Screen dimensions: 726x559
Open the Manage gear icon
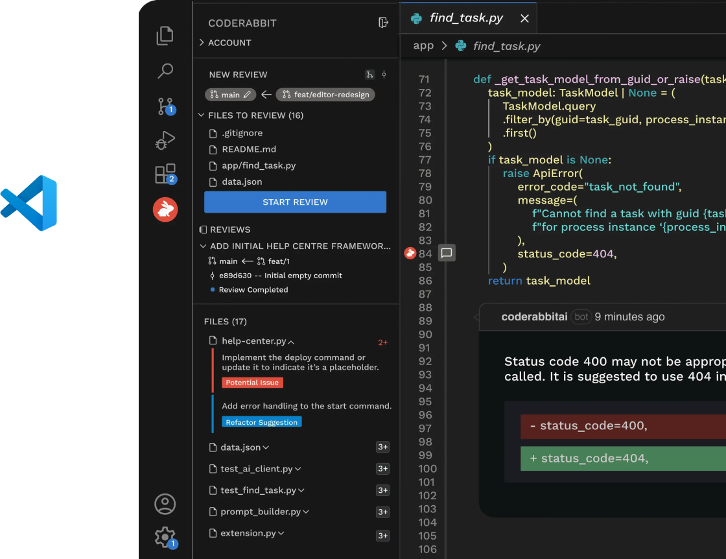(x=166, y=538)
